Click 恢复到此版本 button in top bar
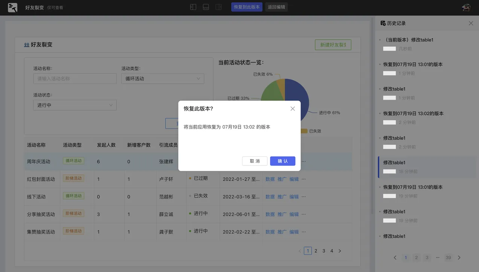Image resolution: width=479 pixels, height=272 pixels. tap(247, 7)
